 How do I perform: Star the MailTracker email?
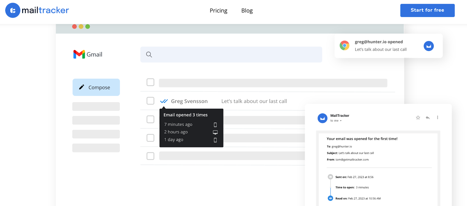[x=418, y=118]
